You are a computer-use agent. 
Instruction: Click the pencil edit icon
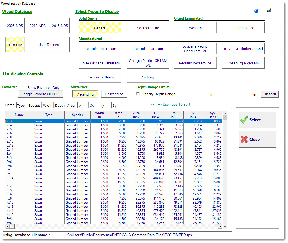269,10
